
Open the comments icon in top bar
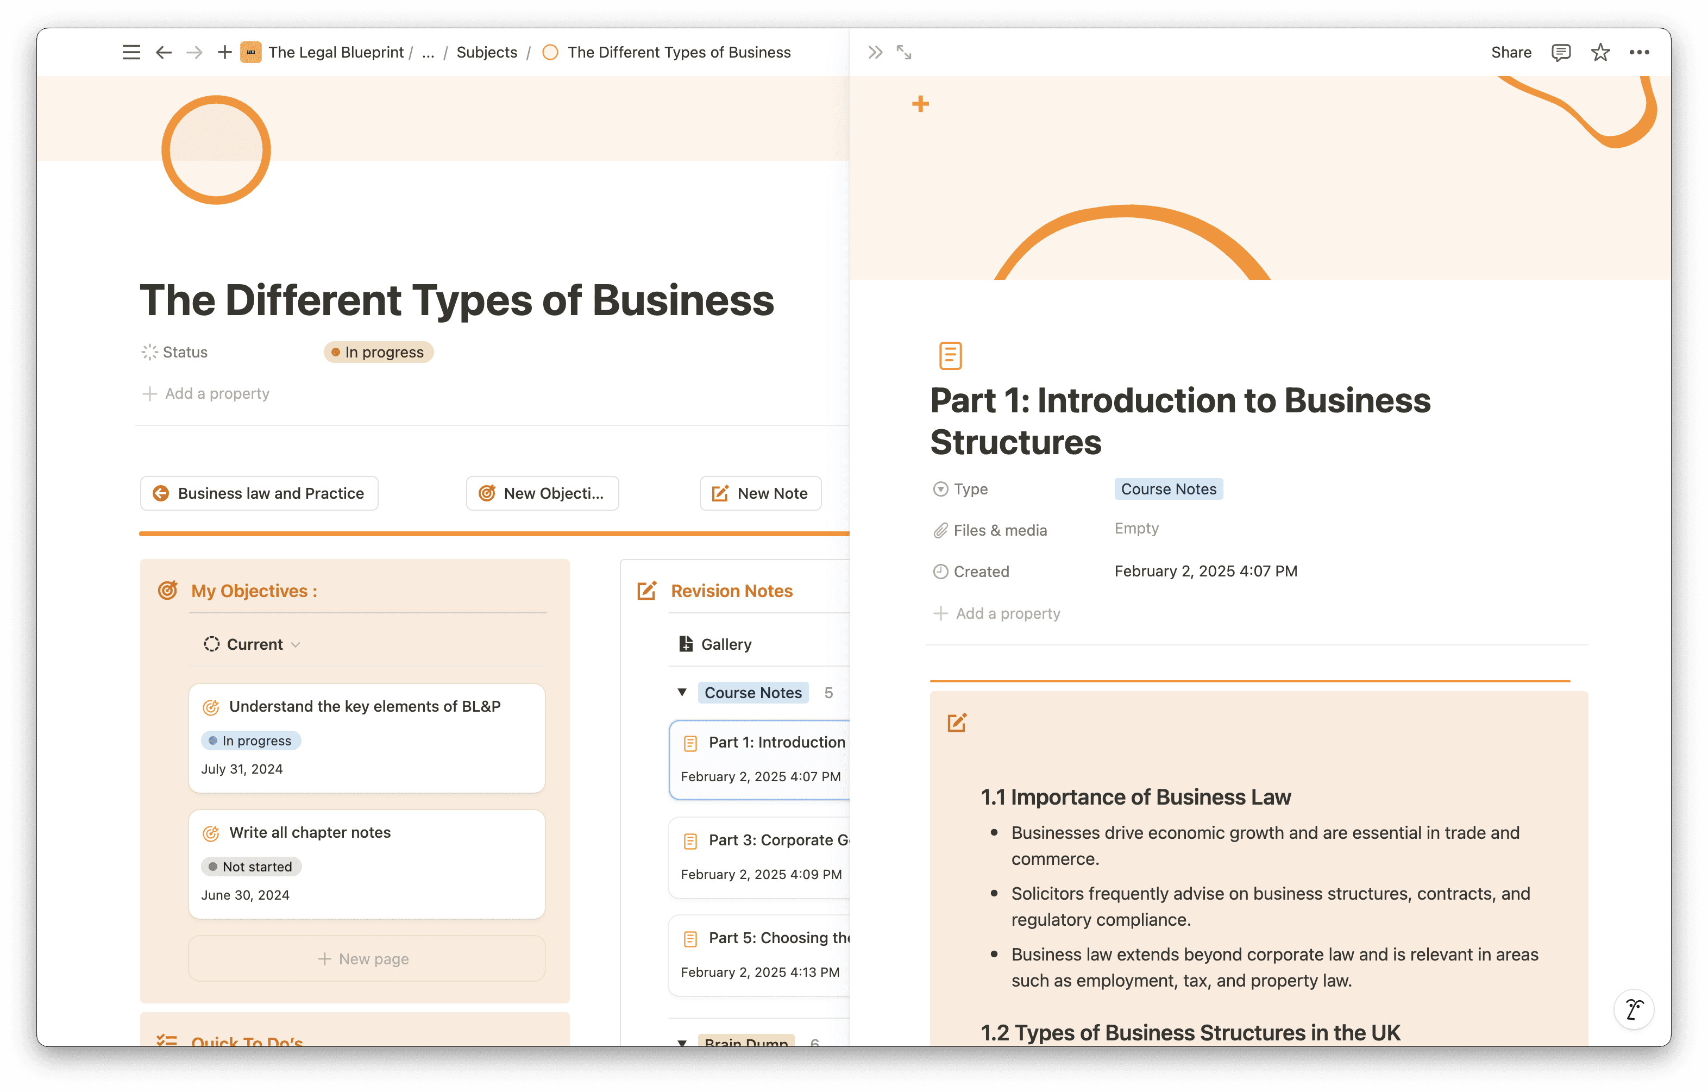pyautogui.click(x=1560, y=53)
